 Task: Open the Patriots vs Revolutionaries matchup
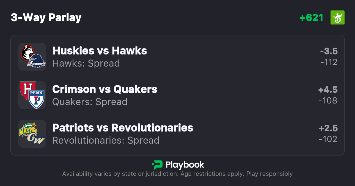click(x=123, y=128)
